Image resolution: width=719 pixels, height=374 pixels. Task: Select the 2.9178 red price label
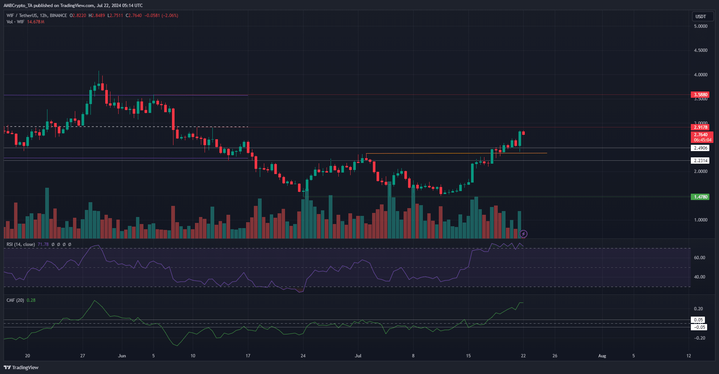point(700,127)
